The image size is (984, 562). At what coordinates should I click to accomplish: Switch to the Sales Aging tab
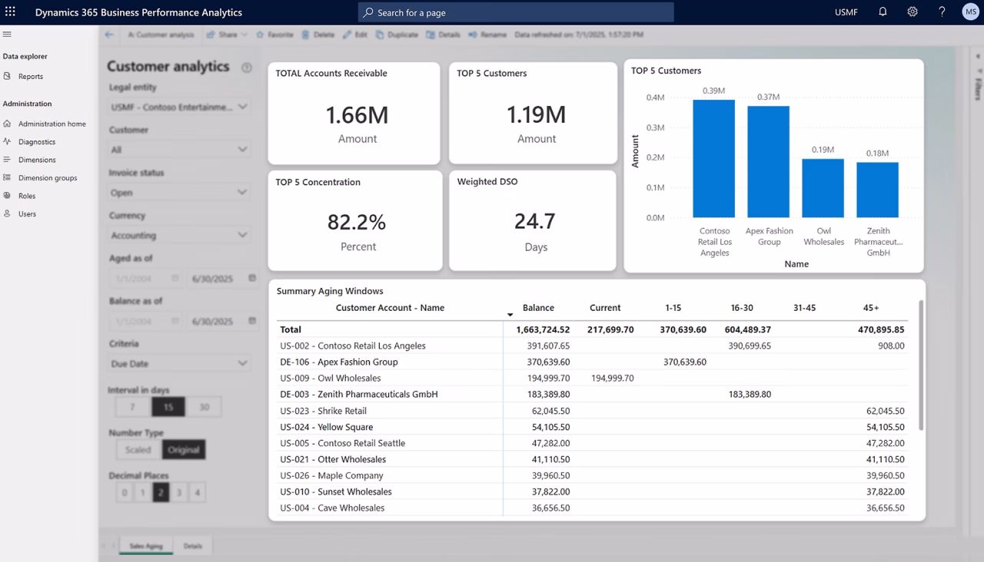pyautogui.click(x=146, y=546)
